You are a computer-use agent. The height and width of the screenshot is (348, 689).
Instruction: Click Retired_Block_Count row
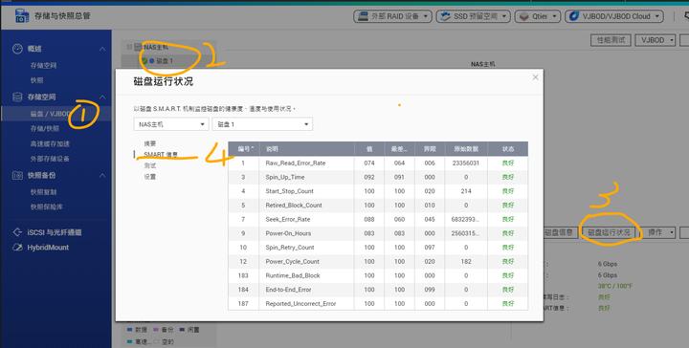click(378, 205)
